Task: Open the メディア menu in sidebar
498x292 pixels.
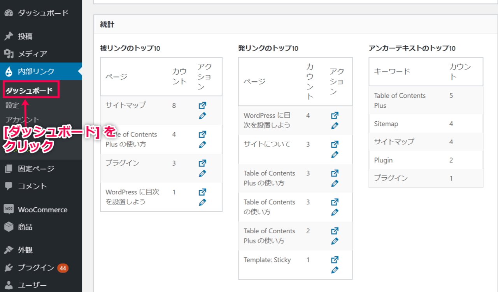Action: 32,54
